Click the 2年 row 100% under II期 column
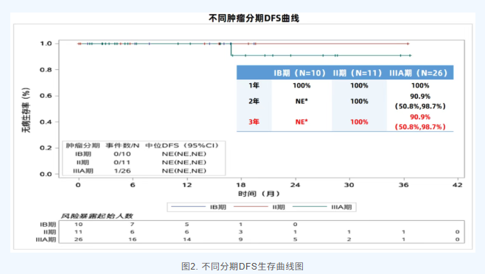The image size is (485, 274). [359, 102]
